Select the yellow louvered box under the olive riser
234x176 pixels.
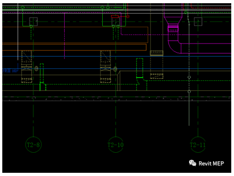(x=156, y=53)
